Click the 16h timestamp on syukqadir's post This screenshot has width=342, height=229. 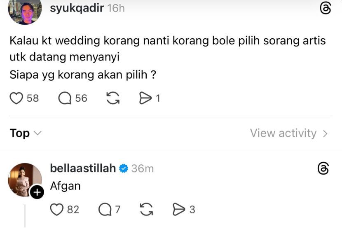click(116, 8)
